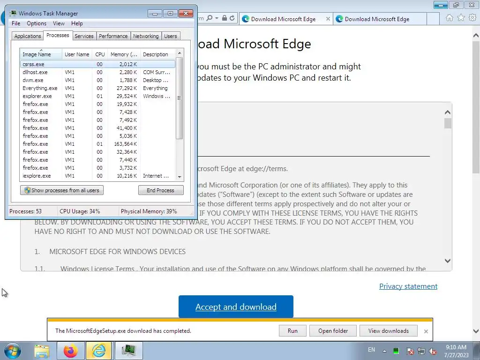Open the network tray icon
This screenshot has height=360, width=480.
[x=421, y=351]
